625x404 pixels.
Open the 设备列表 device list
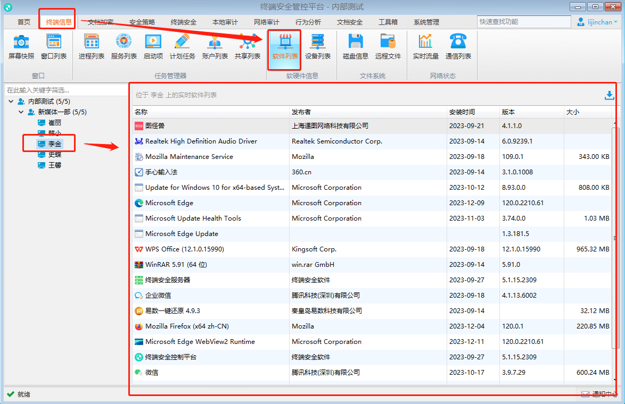[x=318, y=47]
